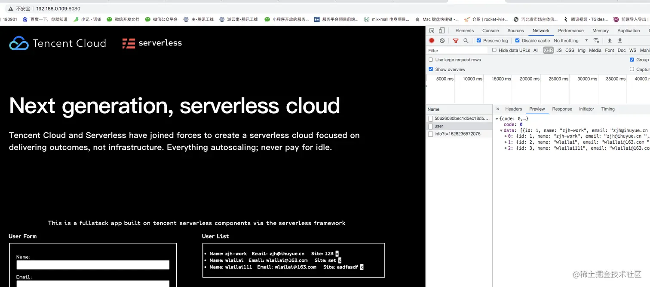Expand data item 1 wlailai
The width and height of the screenshot is (650, 287).
click(506, 142)
